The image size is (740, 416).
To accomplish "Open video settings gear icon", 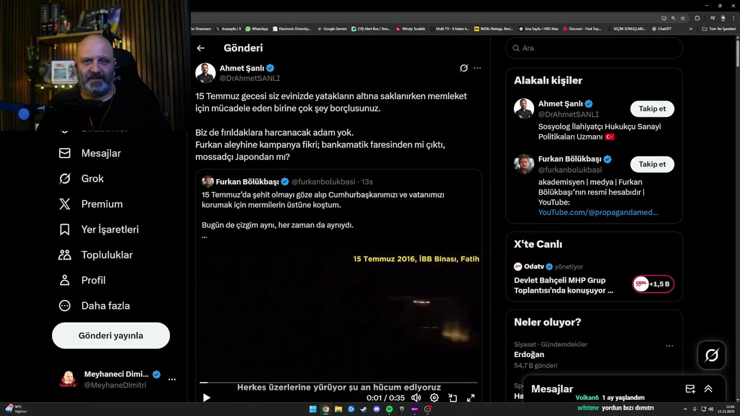I will tap(434, 398).
